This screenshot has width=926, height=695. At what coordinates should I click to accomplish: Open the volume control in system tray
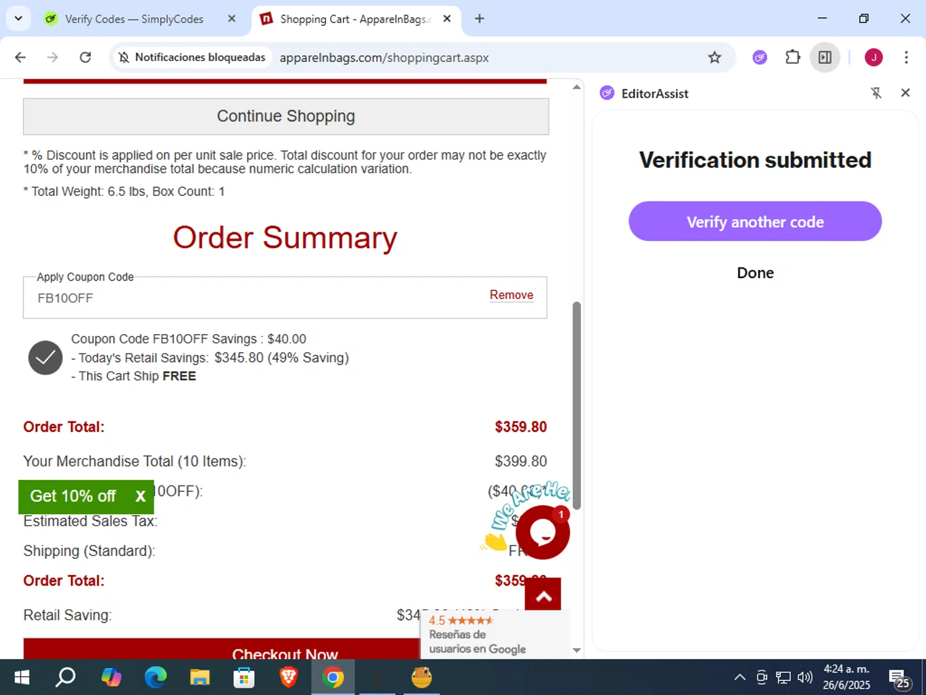click(x=805, y=678)
